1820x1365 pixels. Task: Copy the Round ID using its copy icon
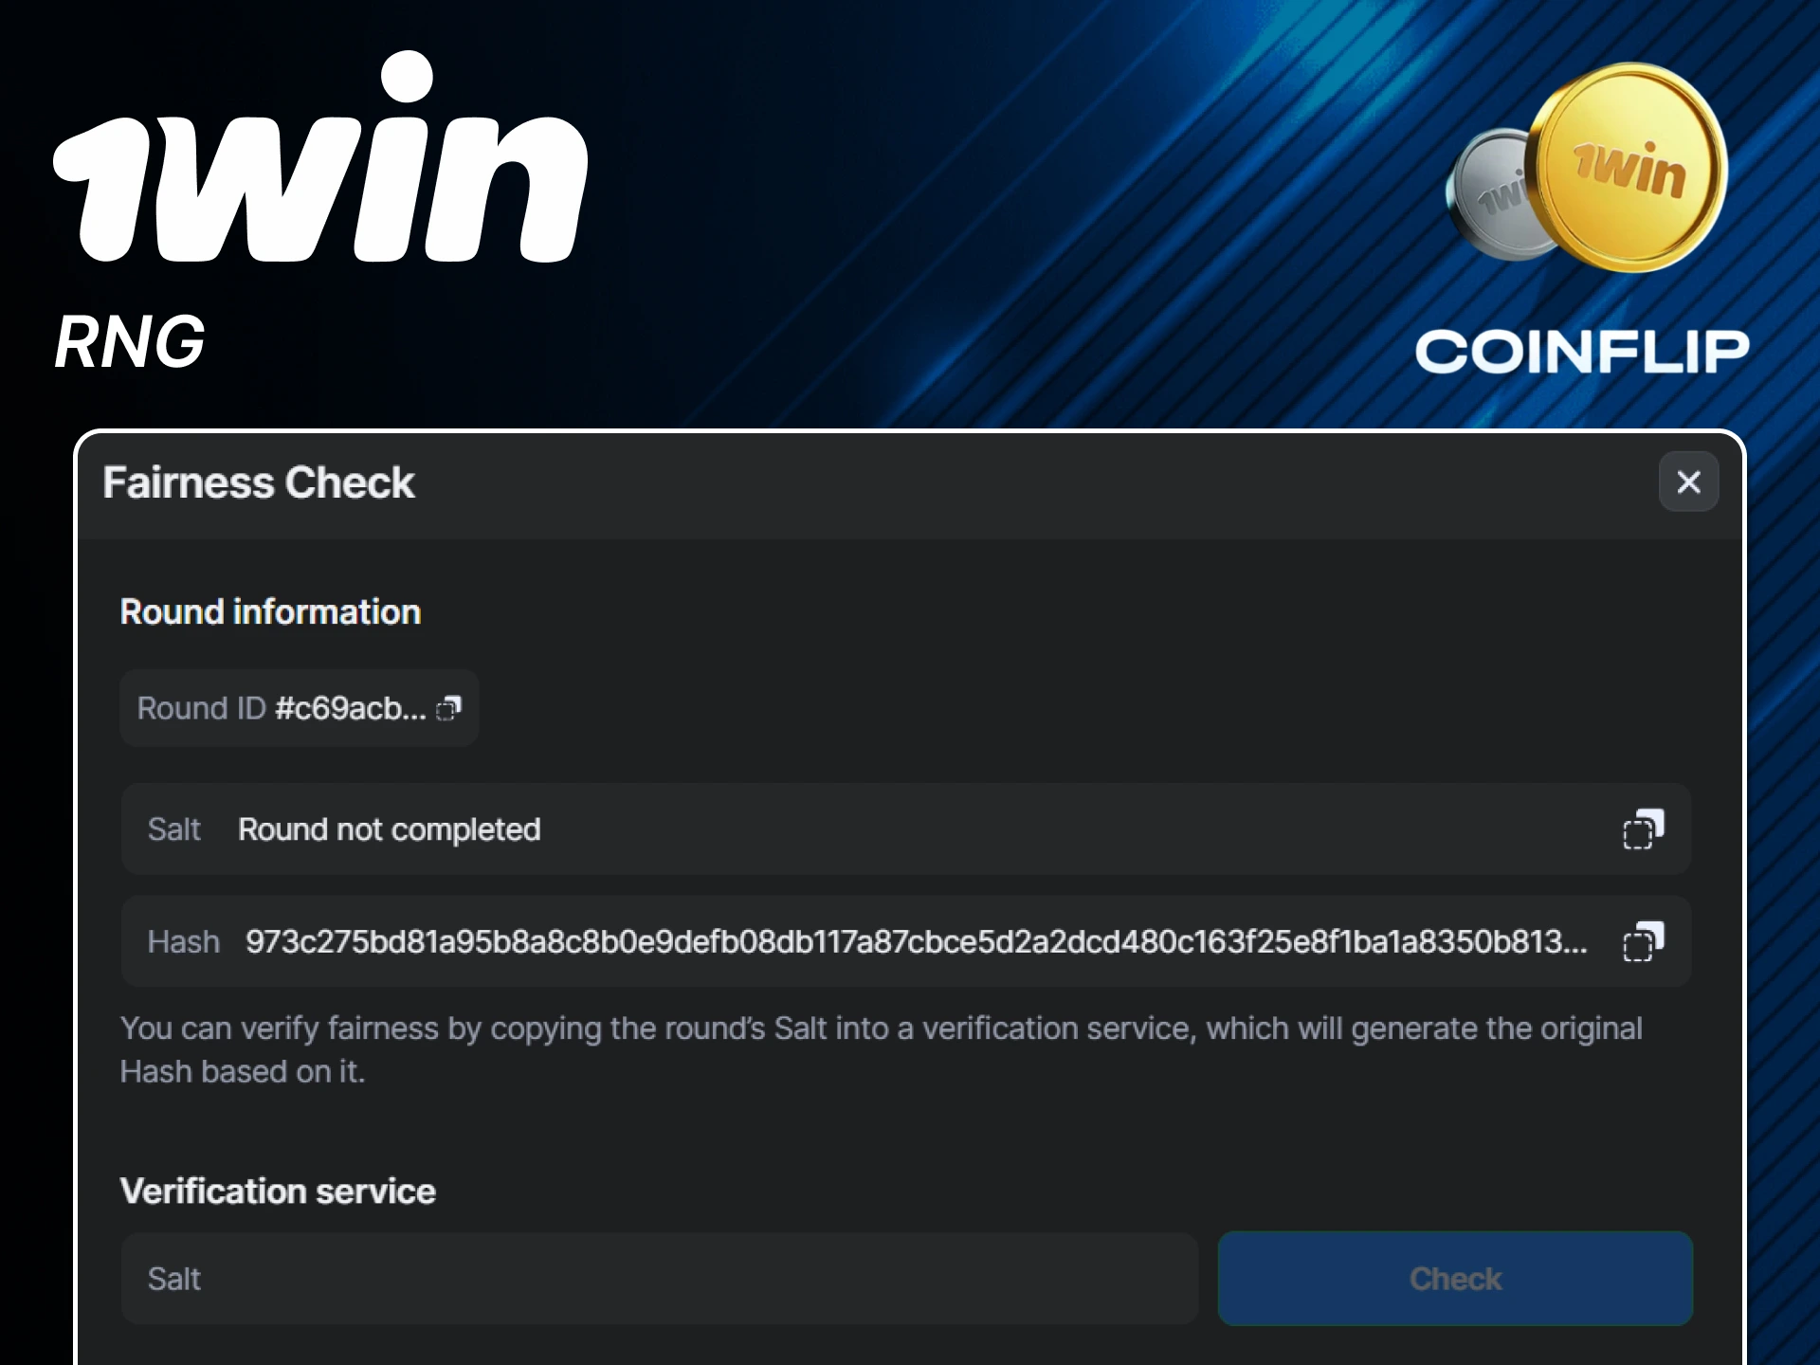point(449,708)
